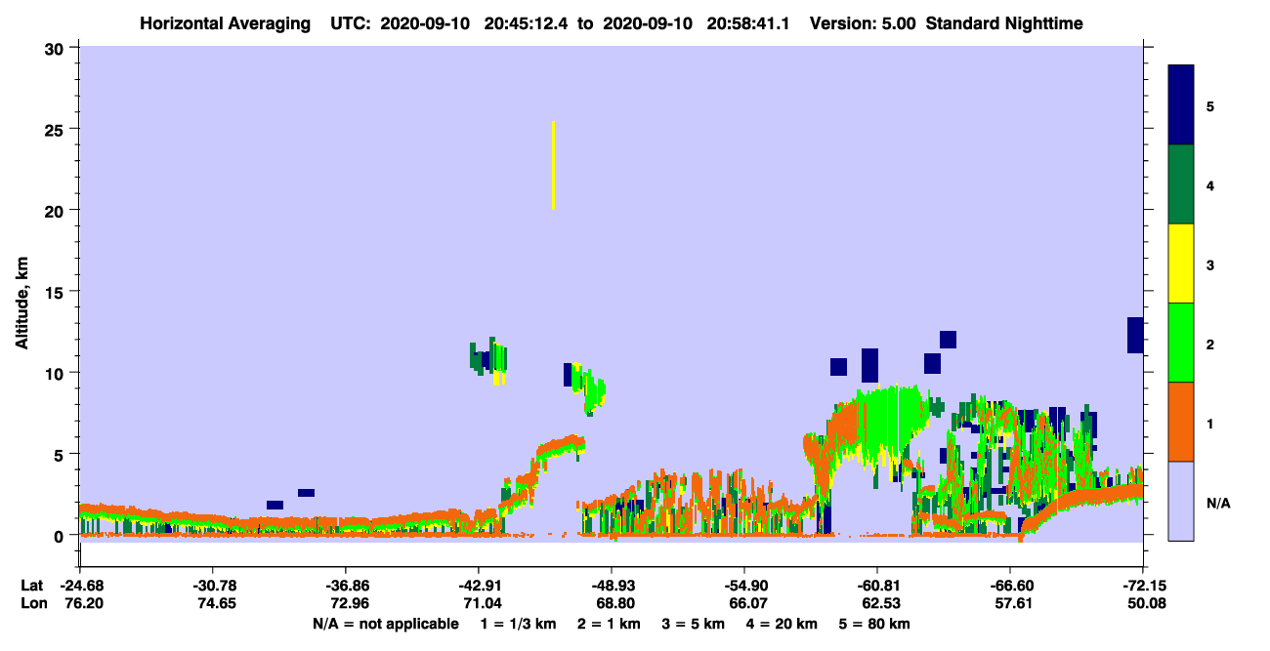The height and width of the screenshot is (651, 1270).
Task: Click the 'Version: 5.00' text
Action: (x=861, y=22)
